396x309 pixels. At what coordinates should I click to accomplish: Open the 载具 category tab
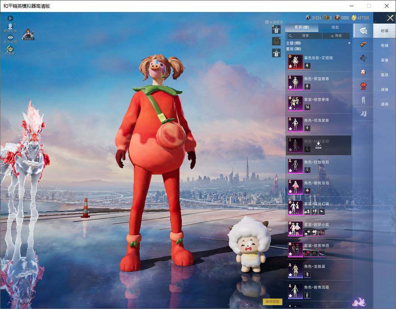[x=384, y=75]
